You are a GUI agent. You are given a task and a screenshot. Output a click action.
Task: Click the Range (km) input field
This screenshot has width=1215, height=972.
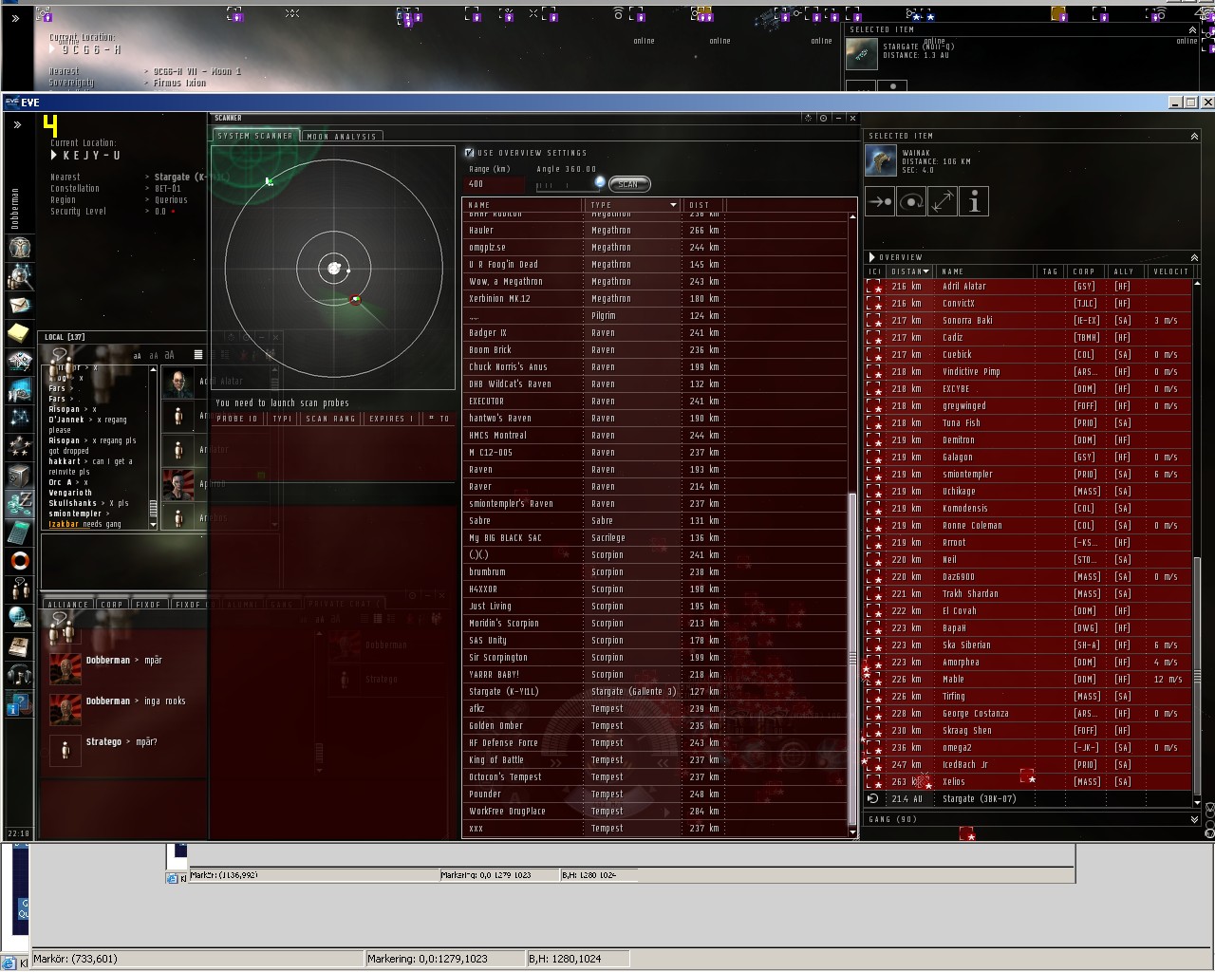tap(494, 184)
